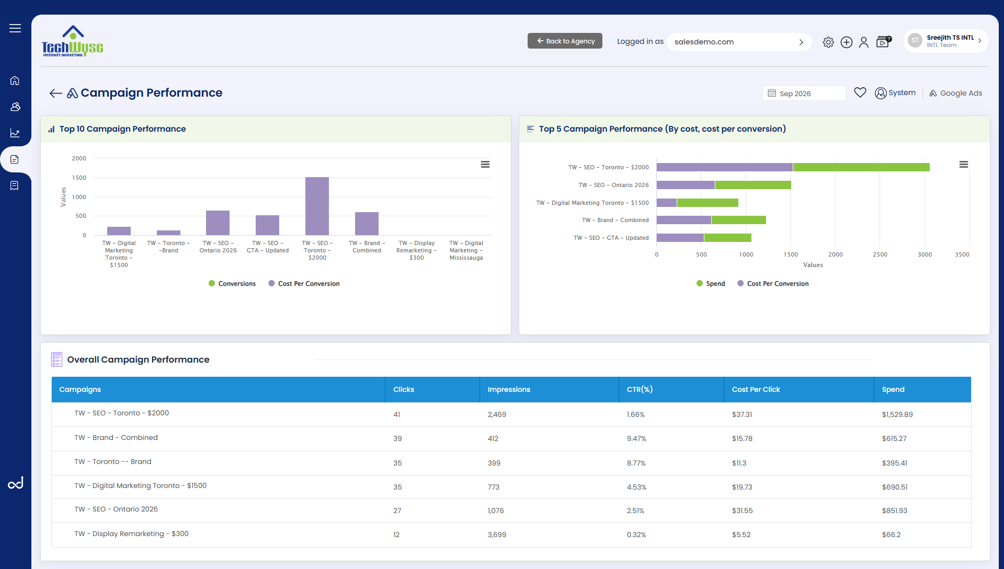Expand the Sreejith TS INTL user menu
This screenshot has width=1004, height=569.
(945, 41)
